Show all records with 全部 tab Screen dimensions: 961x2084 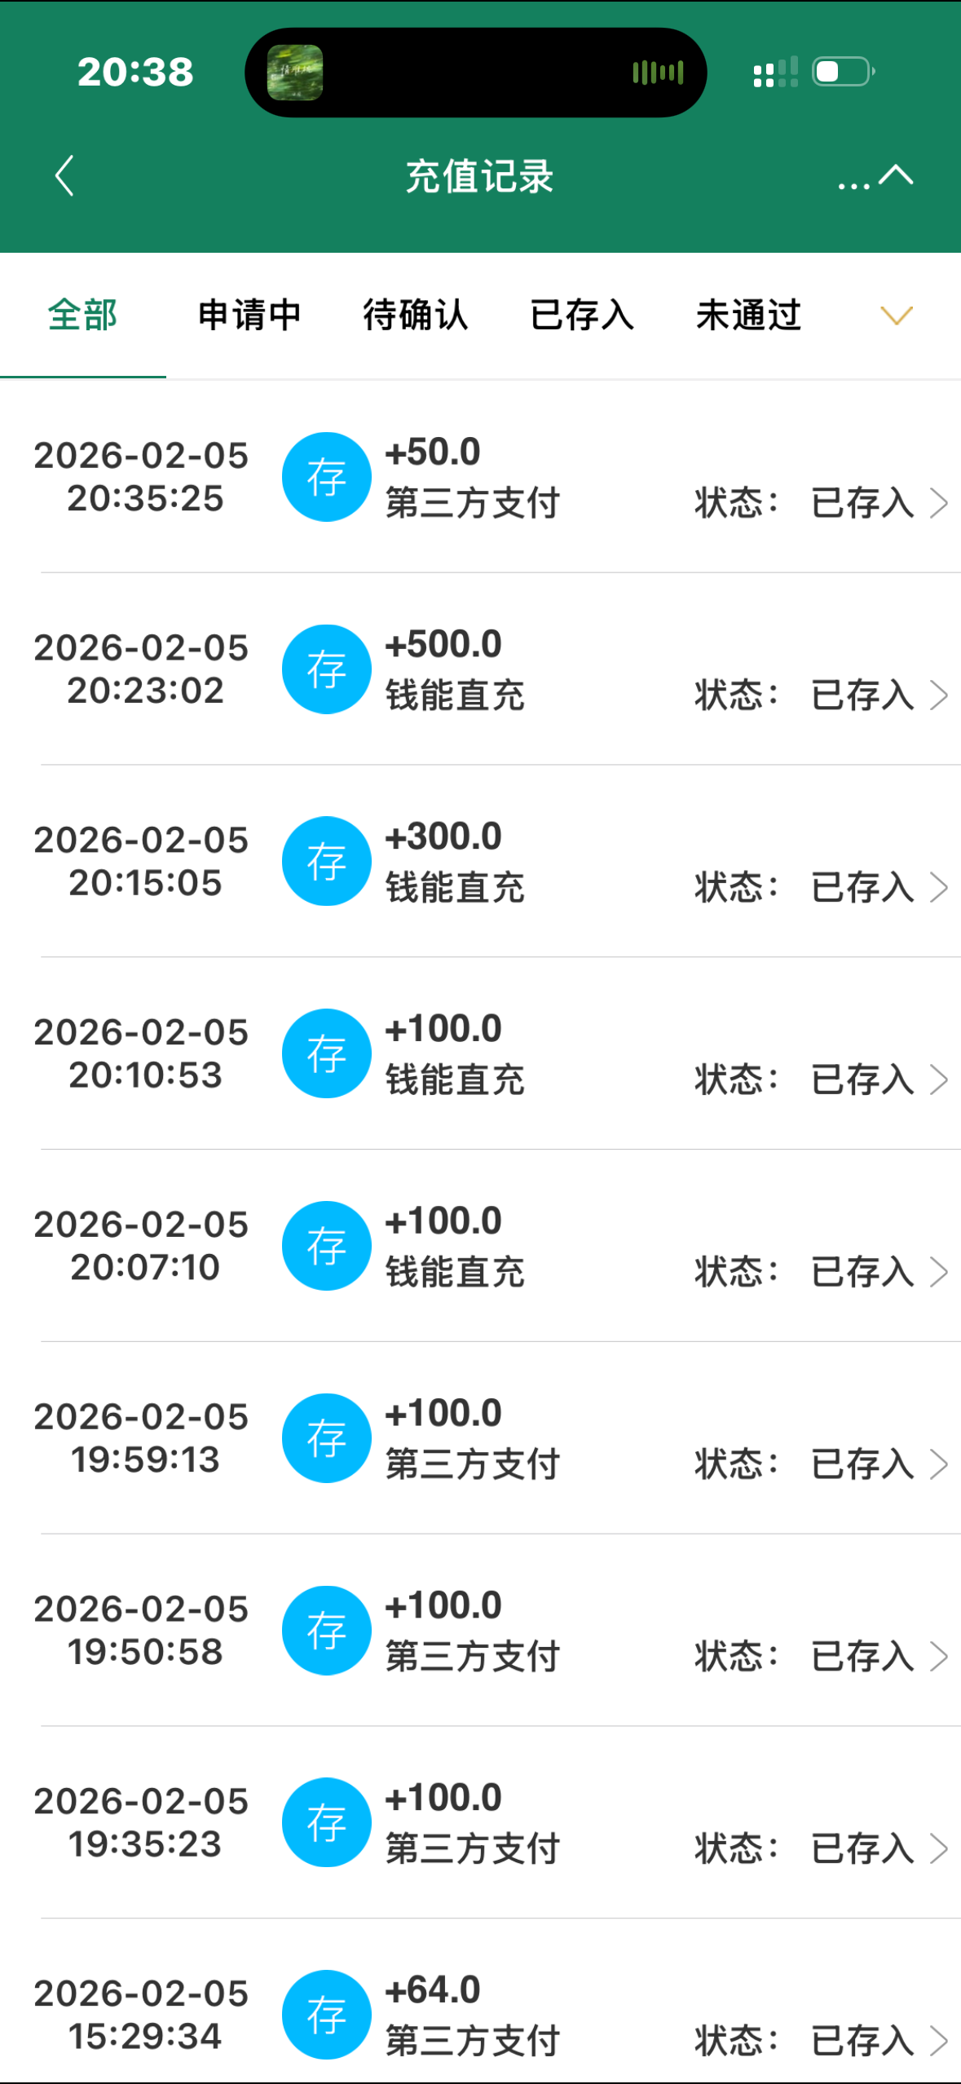83,316
